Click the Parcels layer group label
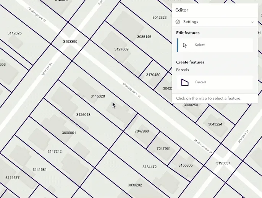This screenshot has width=262, height=198. click(183, 70)
